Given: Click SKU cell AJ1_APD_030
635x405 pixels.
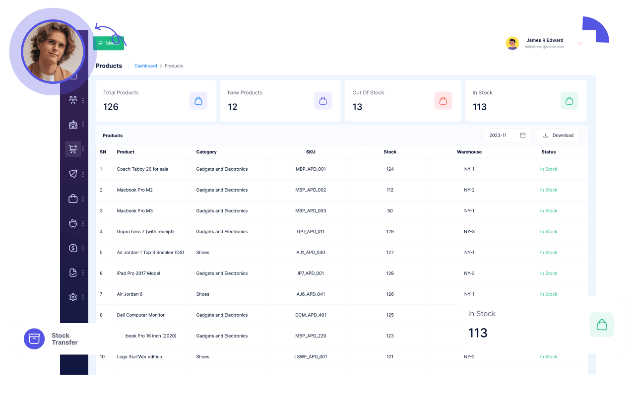Looking at the screenshot, I should click(x=311, y=253).
